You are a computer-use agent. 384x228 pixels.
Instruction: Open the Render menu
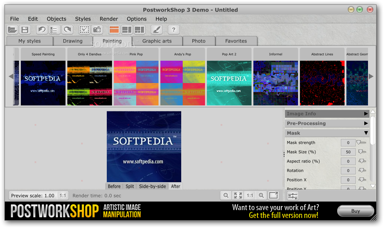coord(109,19)
